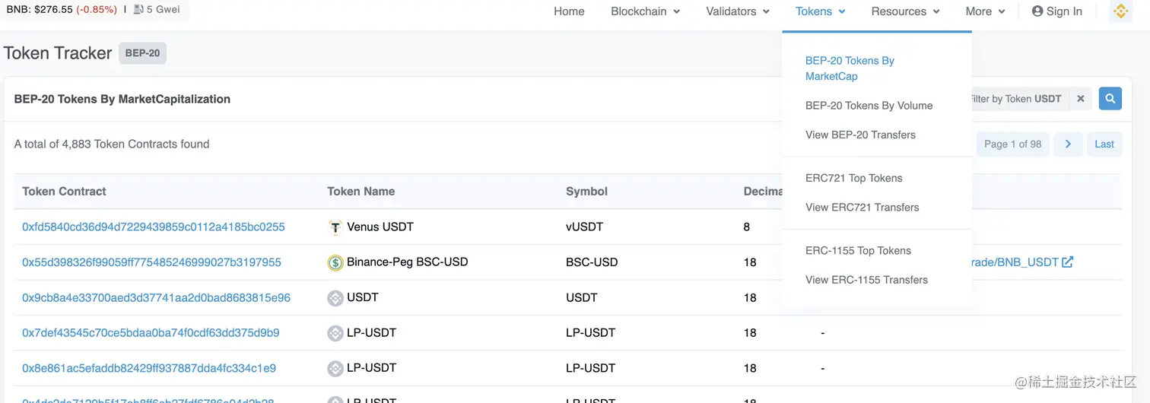Screen dimensions: 1150x403
Task: Choose View ERC-1155 Transfers
Action: click(866, 280)
